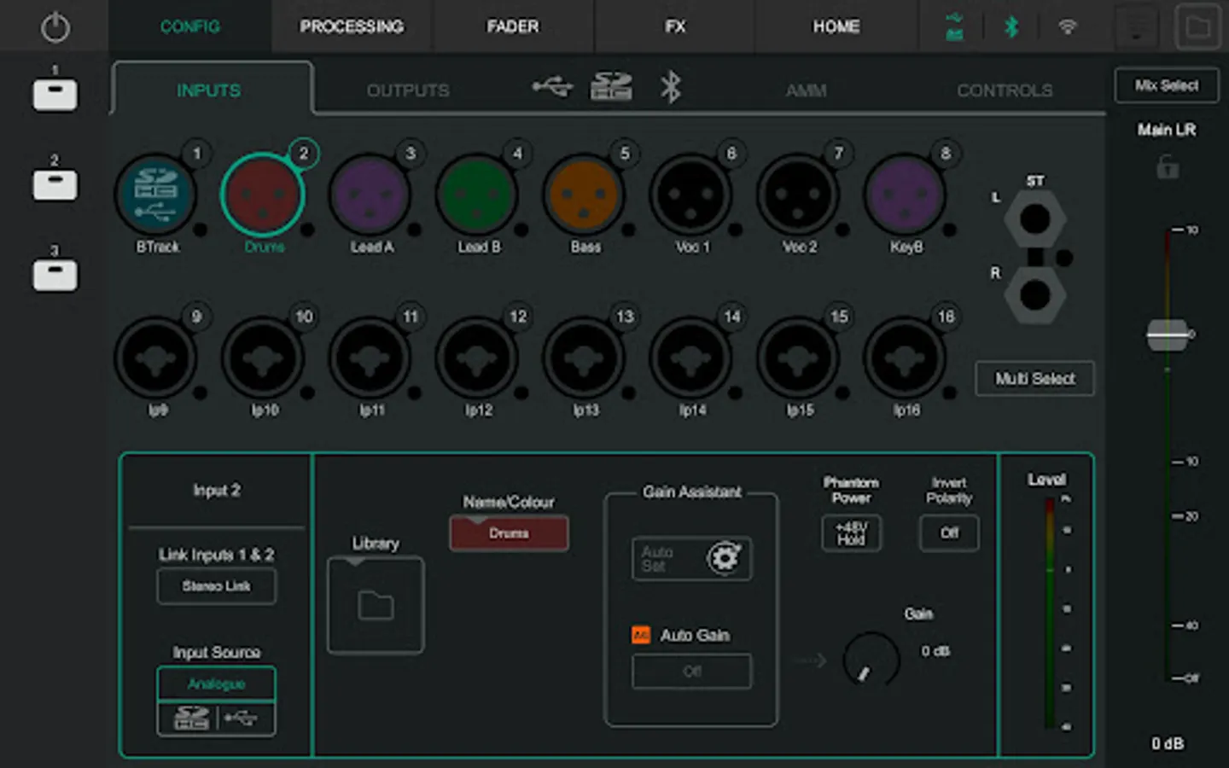Switch to the OUTPUTS tab
The width and height of the screenshot is (1229, 768).
pyautogui.click(x=408, y=90)
